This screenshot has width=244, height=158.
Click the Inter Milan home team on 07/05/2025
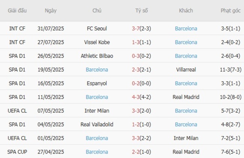[97, 111]
